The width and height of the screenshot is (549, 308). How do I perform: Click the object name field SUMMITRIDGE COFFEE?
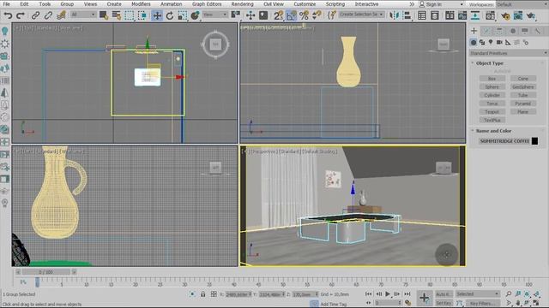[x=504, y=140]
